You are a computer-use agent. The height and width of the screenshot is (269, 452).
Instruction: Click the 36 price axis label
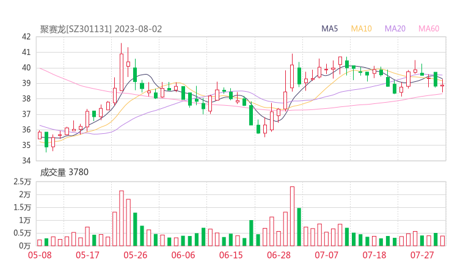(x=26, y=130)
